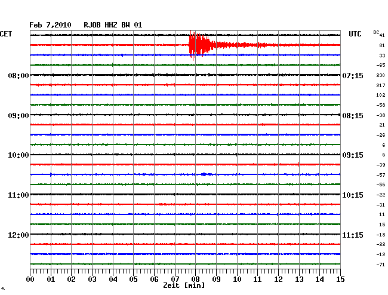This screenshot has width=388, height=295.
Task: Click the DC column header
Action: coord(376,32)
